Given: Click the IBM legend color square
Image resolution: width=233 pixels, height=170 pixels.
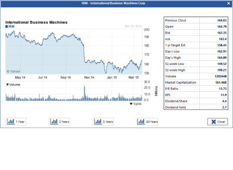Looking at the screenshot, I should click(6, 26).
